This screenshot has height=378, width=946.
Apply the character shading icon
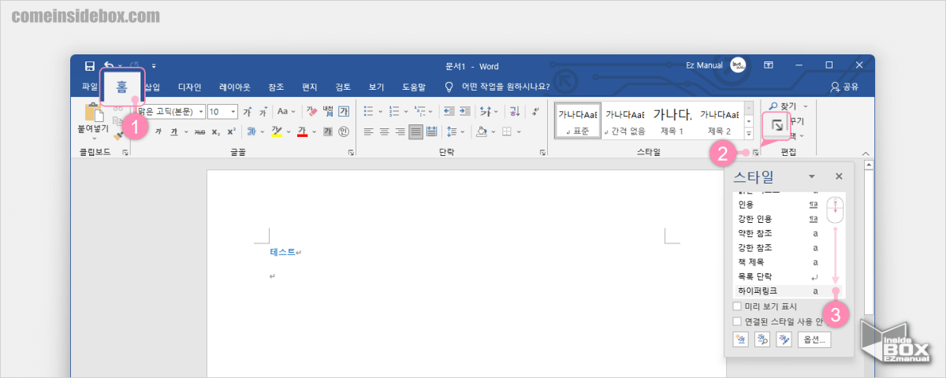pyautogui.click(x=329, y=132)
